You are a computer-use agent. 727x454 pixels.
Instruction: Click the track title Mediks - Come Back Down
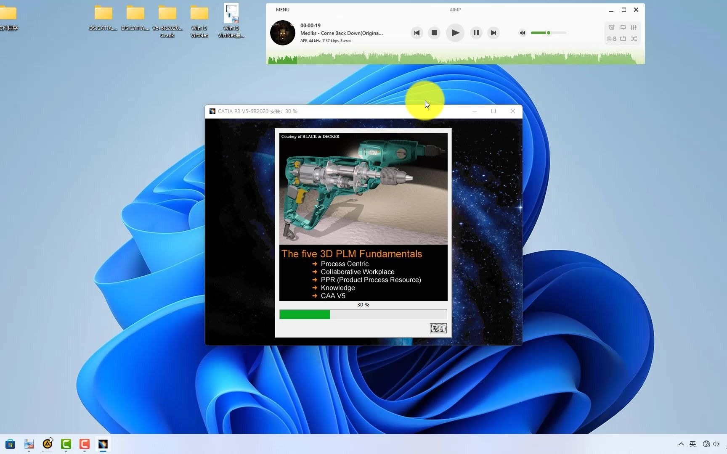click(x=341, y=33)
